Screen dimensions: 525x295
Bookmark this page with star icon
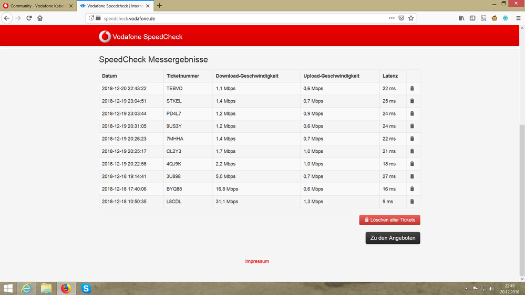[x=411, y=18]
